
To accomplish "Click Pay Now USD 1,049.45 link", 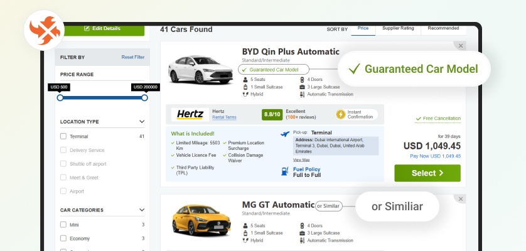I will pyautogui.click(x=435, y=156).
